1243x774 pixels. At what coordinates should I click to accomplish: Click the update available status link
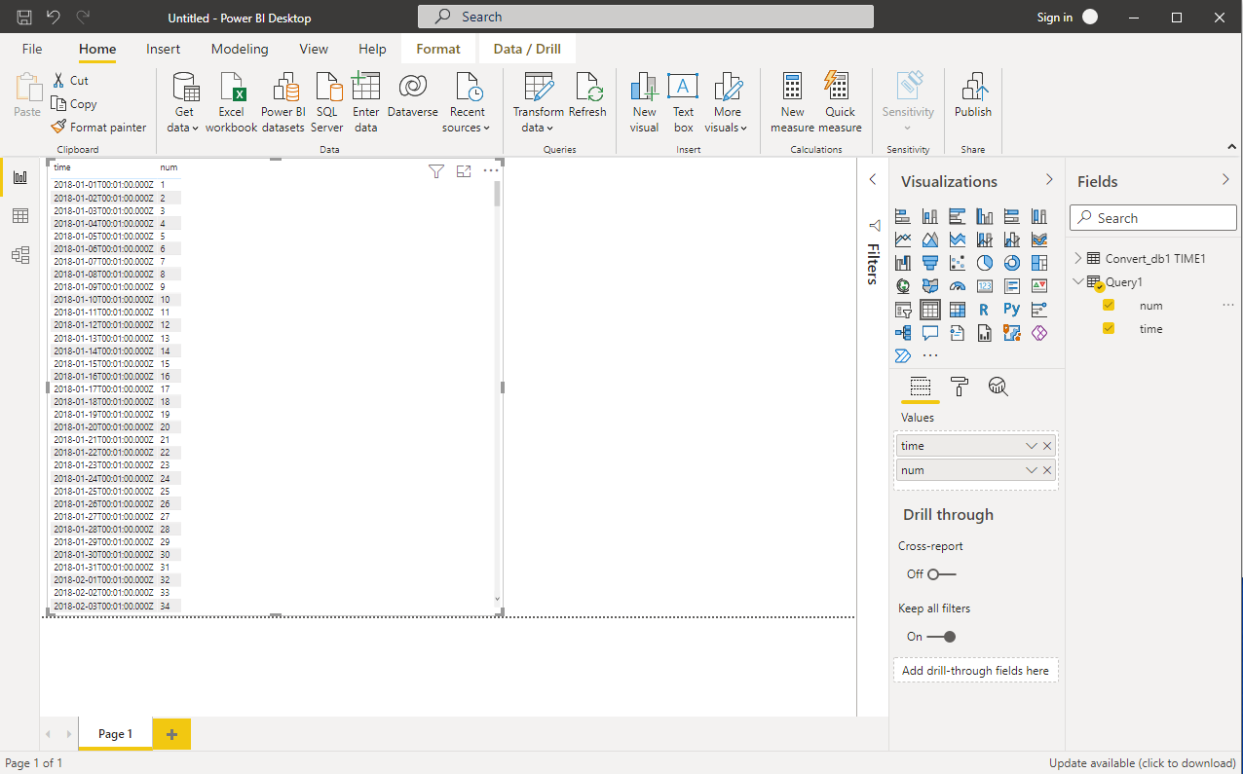coord(1142,763)
